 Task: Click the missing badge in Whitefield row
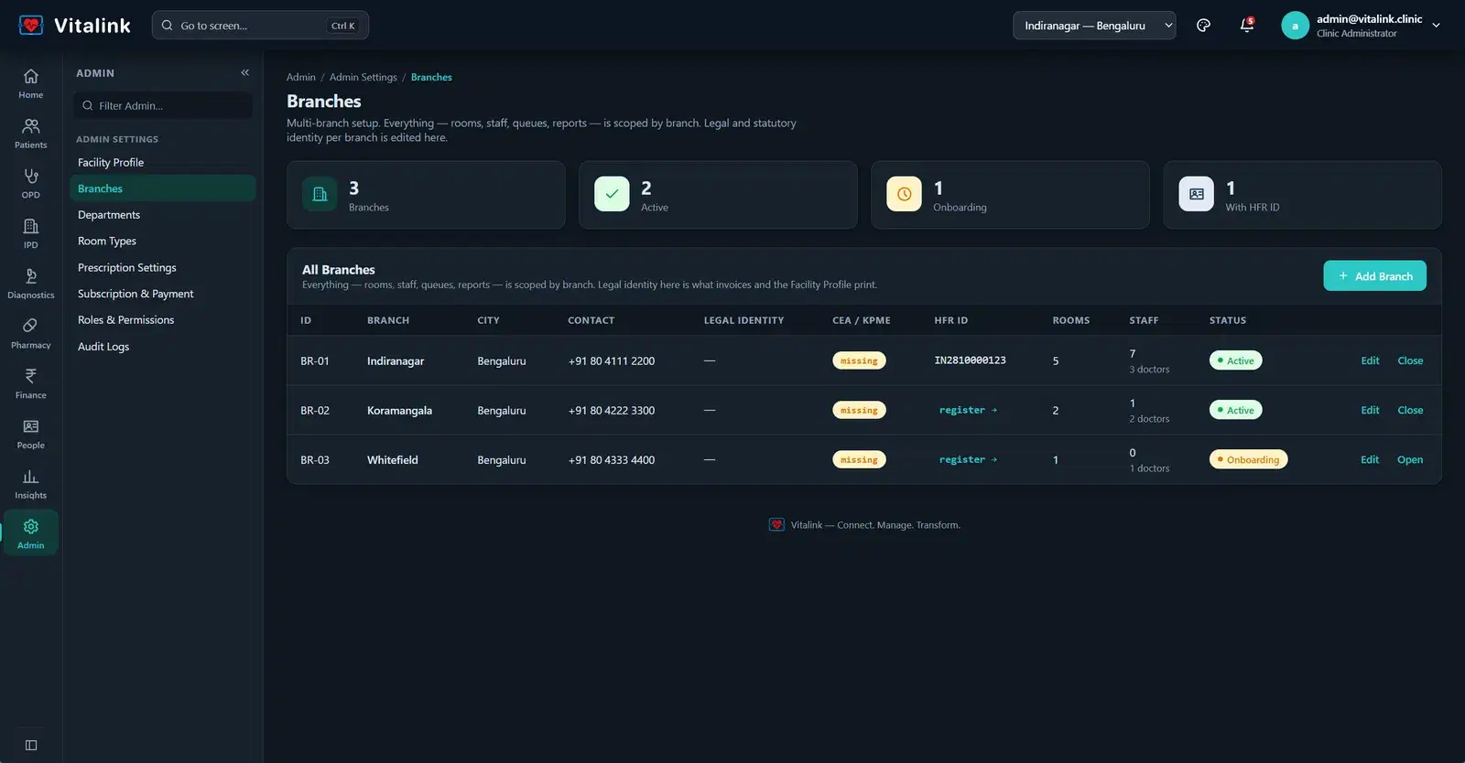(x=859, y=459)
